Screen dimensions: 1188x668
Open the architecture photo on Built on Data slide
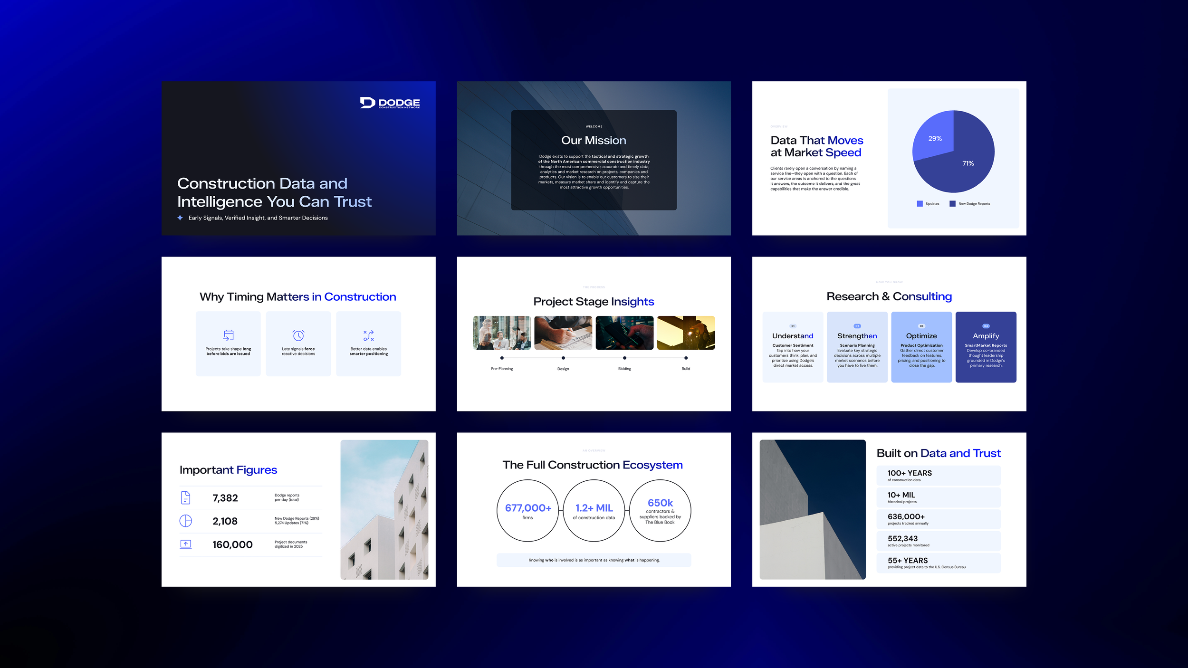pos(812,509)
